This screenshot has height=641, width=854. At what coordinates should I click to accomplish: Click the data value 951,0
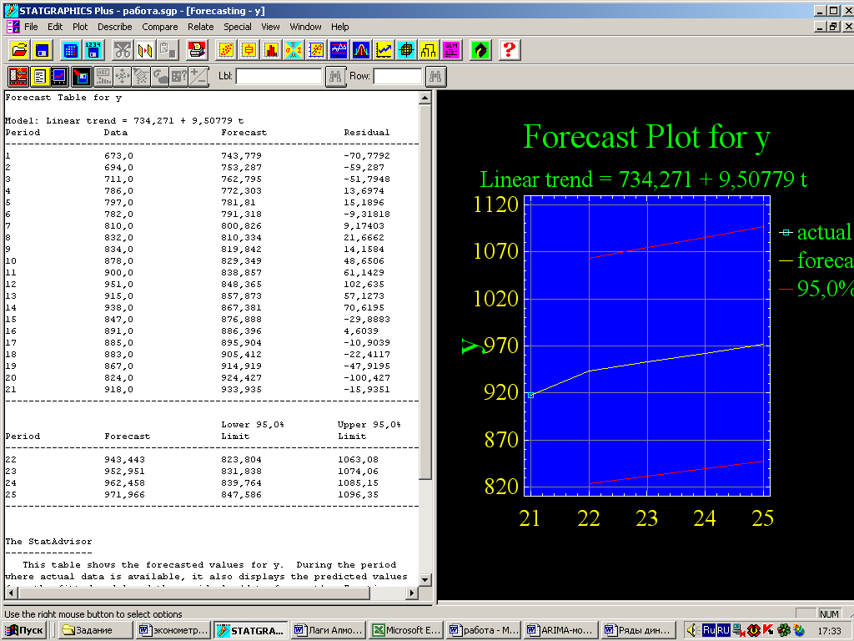click(x=118, y=284)
